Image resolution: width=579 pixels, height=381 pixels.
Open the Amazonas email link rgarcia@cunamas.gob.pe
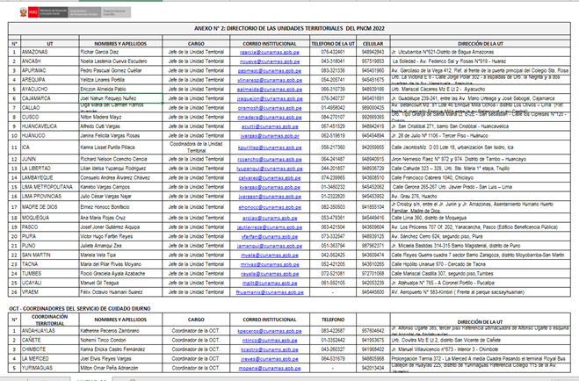tap(270, 53)
